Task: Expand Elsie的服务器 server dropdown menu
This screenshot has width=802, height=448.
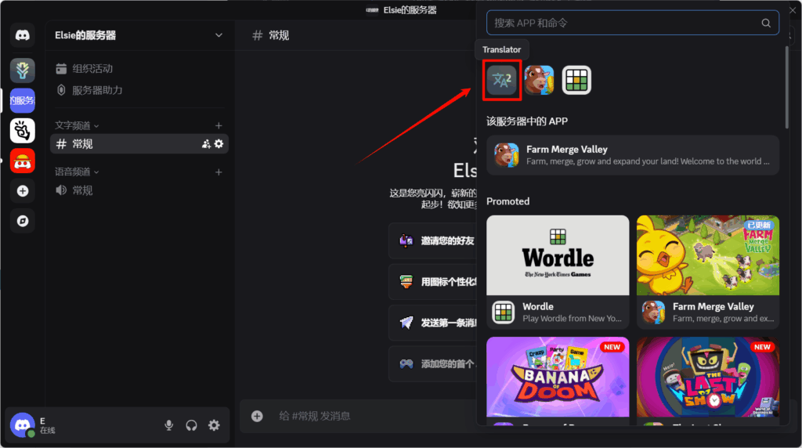Action: (219, 35)
